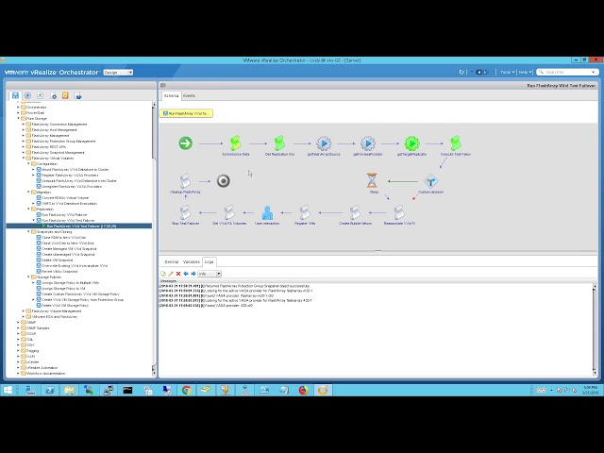Open the Workflows view in sidebar toolbar
The height and width of the screenshot is (453, 604).
[x=15, y=95]
